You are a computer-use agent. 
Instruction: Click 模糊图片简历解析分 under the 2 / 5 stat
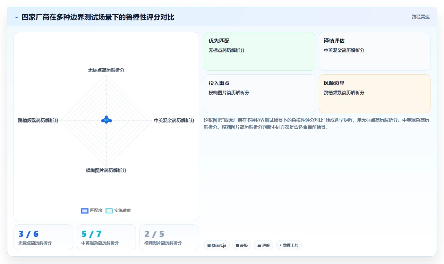pyautogui.click(x=163, y=243)
